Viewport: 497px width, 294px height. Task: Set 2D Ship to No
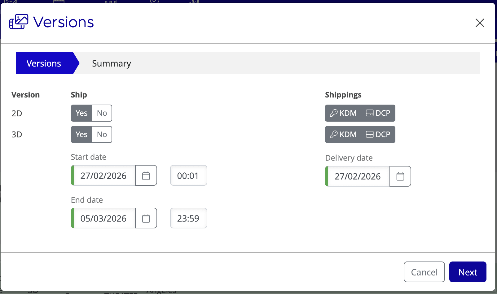tap(102, 113)
